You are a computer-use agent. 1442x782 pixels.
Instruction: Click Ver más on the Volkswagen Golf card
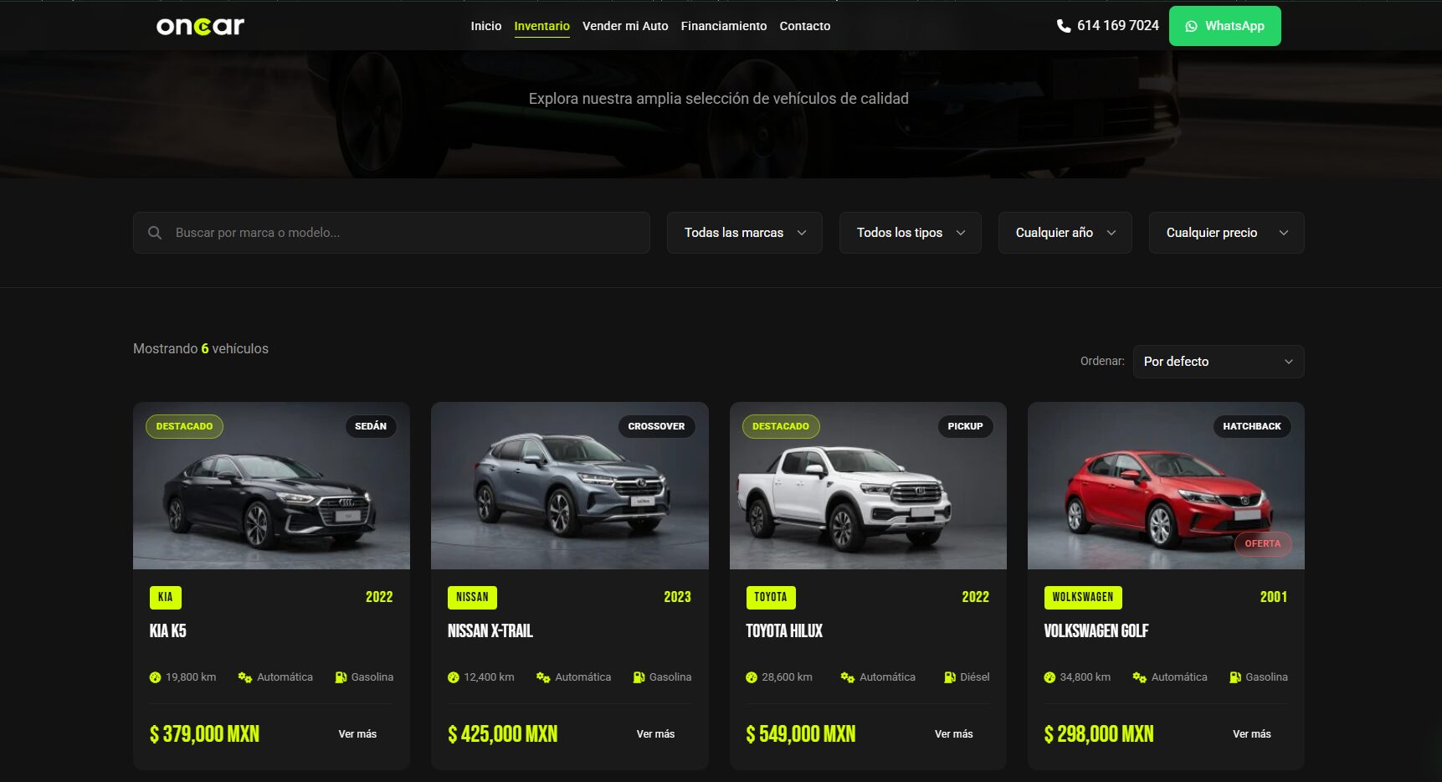click(x=1252, y=734)
